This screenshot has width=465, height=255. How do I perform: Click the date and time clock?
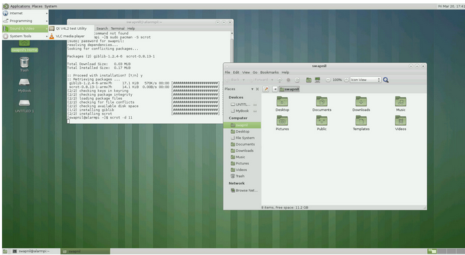pos(451,6)
